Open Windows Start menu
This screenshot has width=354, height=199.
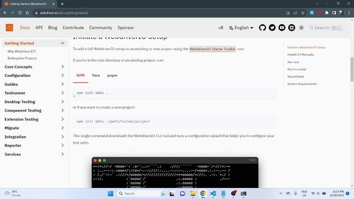pyautogui.click(x=111, y=193)
